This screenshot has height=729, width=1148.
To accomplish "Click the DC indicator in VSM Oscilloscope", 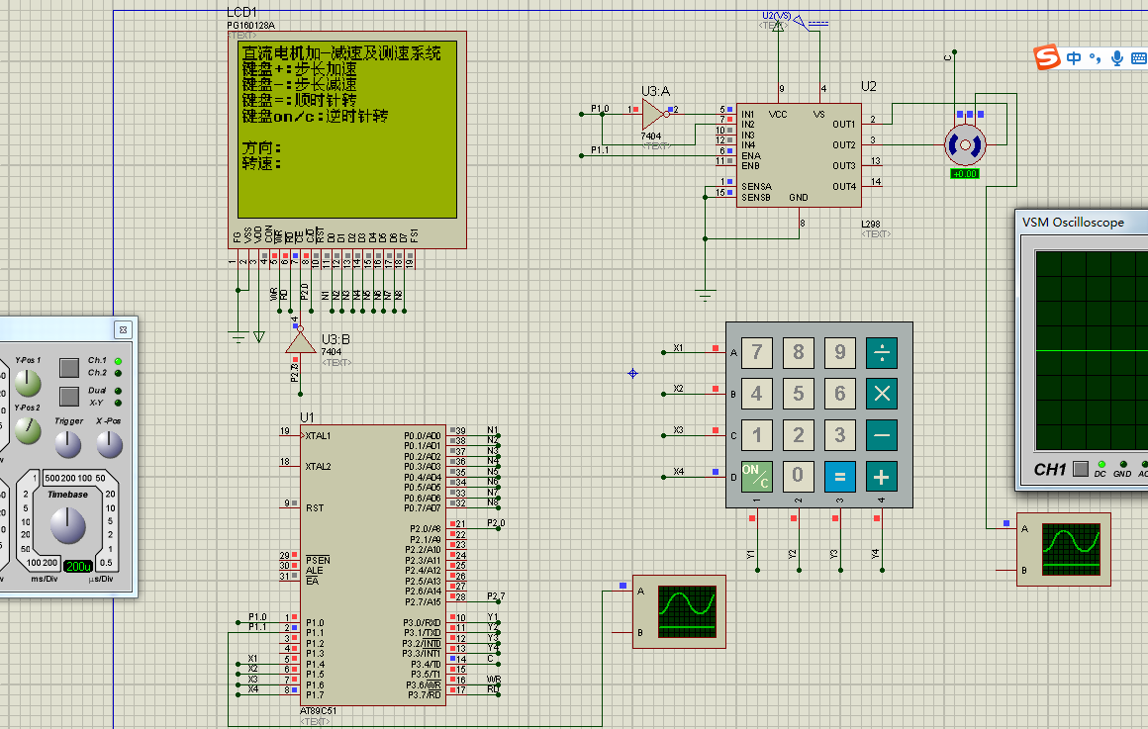I will click(x=1101, y=464).
